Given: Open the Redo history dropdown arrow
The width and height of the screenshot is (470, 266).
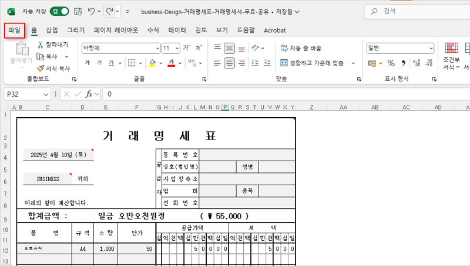Looking at the screenshot, I should (x=117, y=12).
